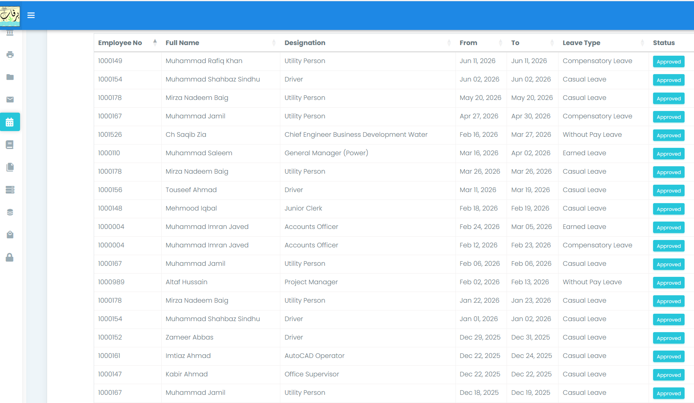Click Without Pay Leave for Altaf Hussain
Image resolution: width=694 pixels, height=403 pixels.
pyautogui.click(x=592, y=282)
